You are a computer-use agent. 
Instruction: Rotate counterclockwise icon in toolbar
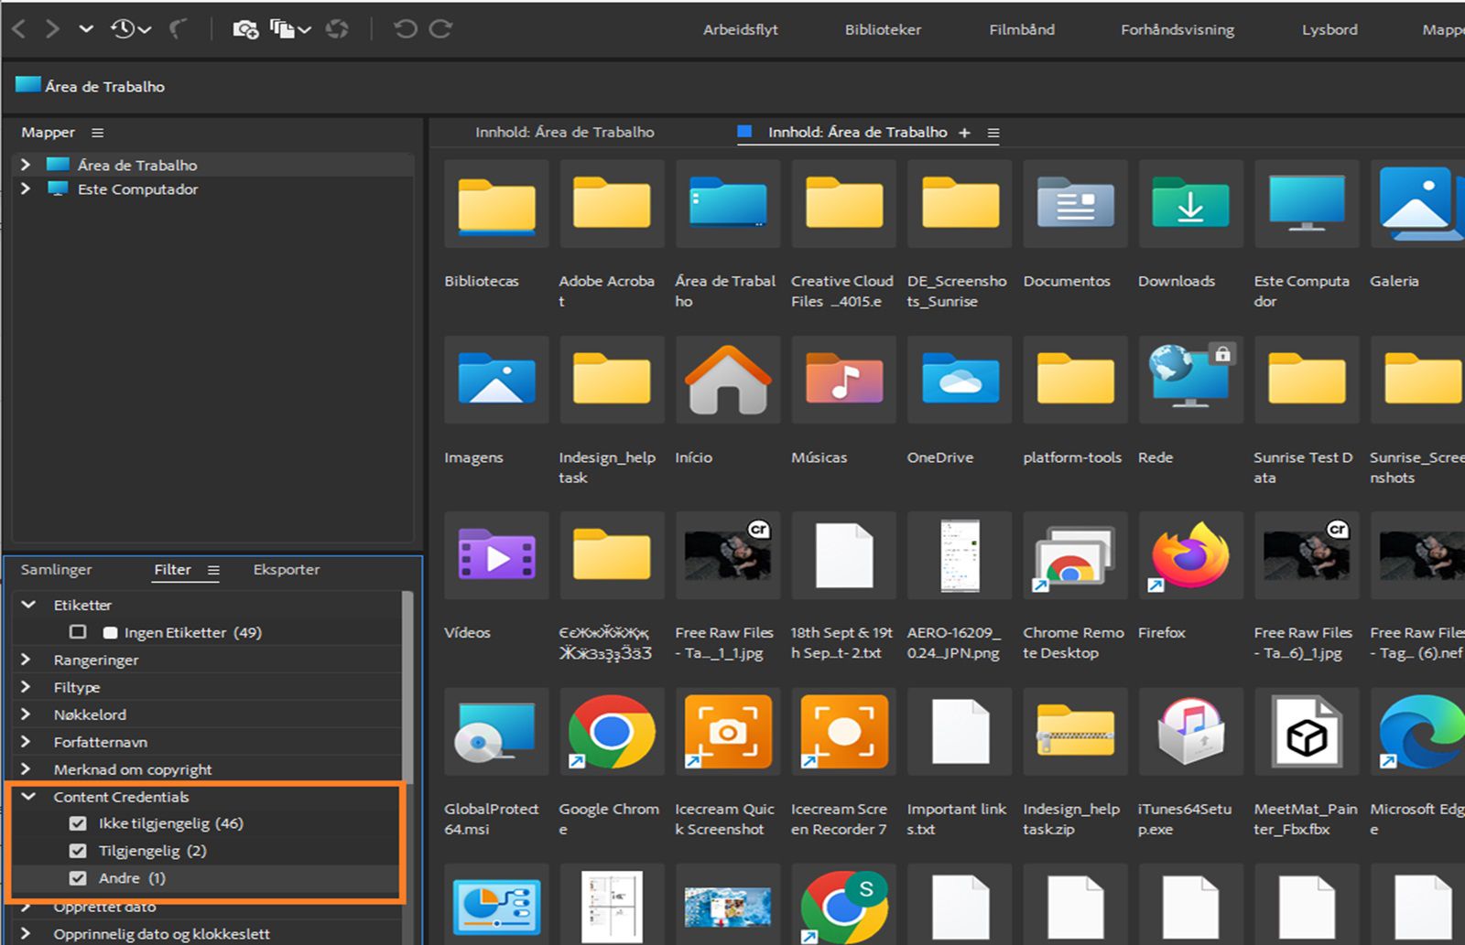405,29
